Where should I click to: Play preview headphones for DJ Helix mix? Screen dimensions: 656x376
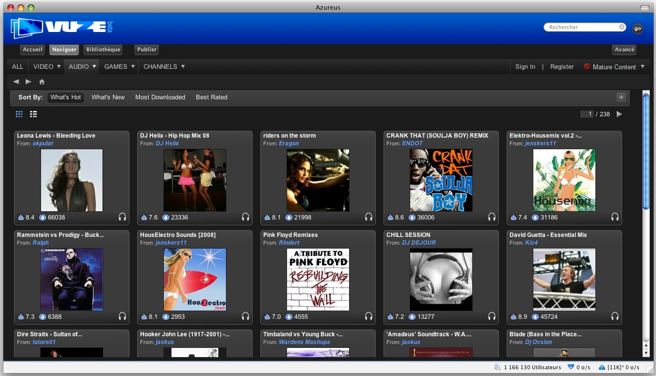[x=245, y=217]
